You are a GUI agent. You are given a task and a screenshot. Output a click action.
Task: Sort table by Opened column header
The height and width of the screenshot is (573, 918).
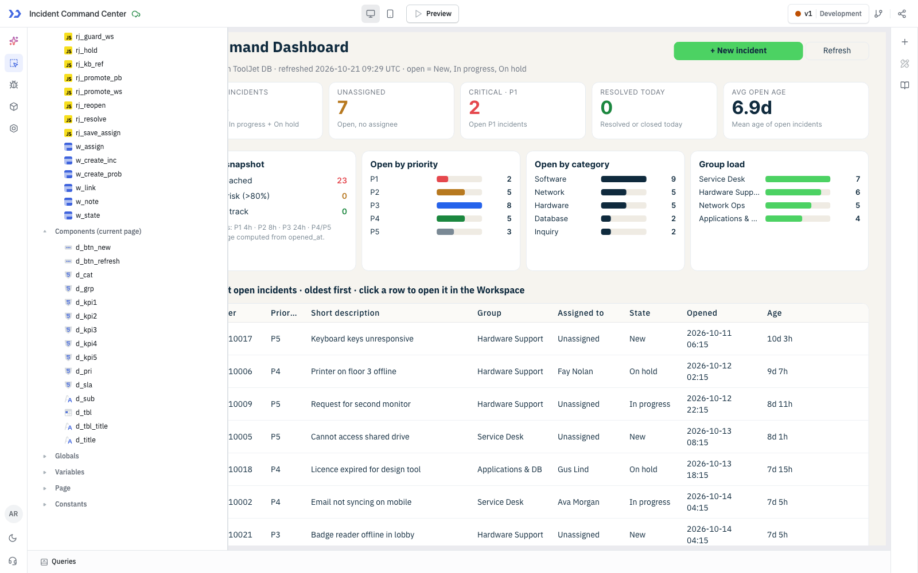702,313
